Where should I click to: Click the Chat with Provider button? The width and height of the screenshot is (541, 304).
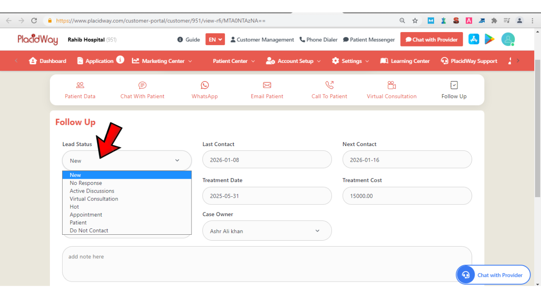pos(431,39)
